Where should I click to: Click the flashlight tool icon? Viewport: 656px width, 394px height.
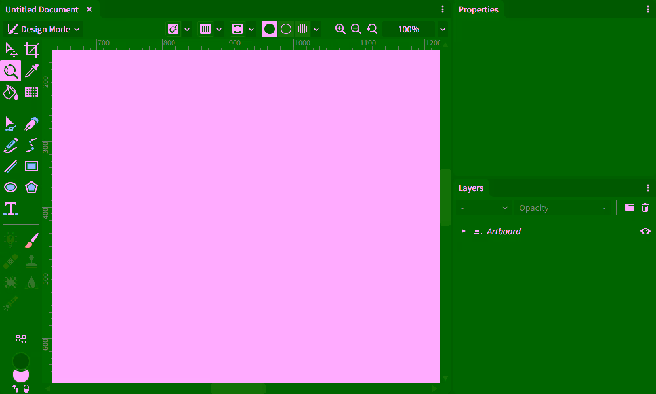[x=10, y=303]
